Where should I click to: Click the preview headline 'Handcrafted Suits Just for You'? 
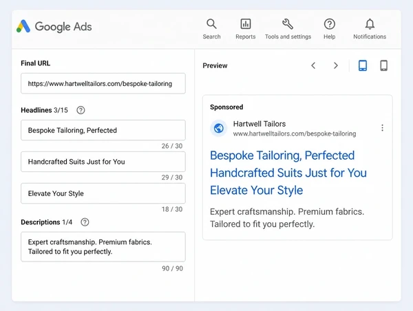(288, 173)
